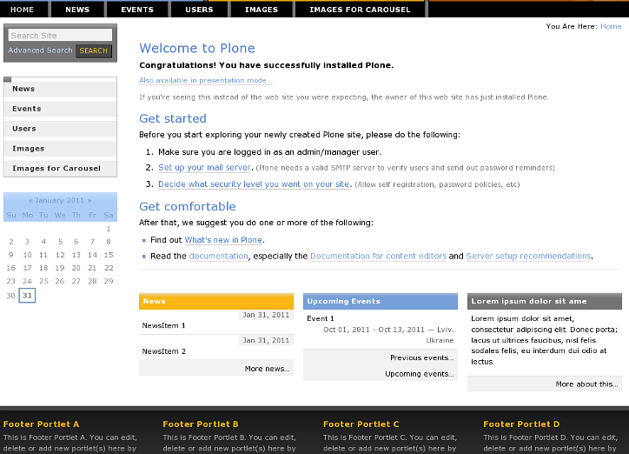Click Lorem ipsum portlet header

(x=545, y=301)
